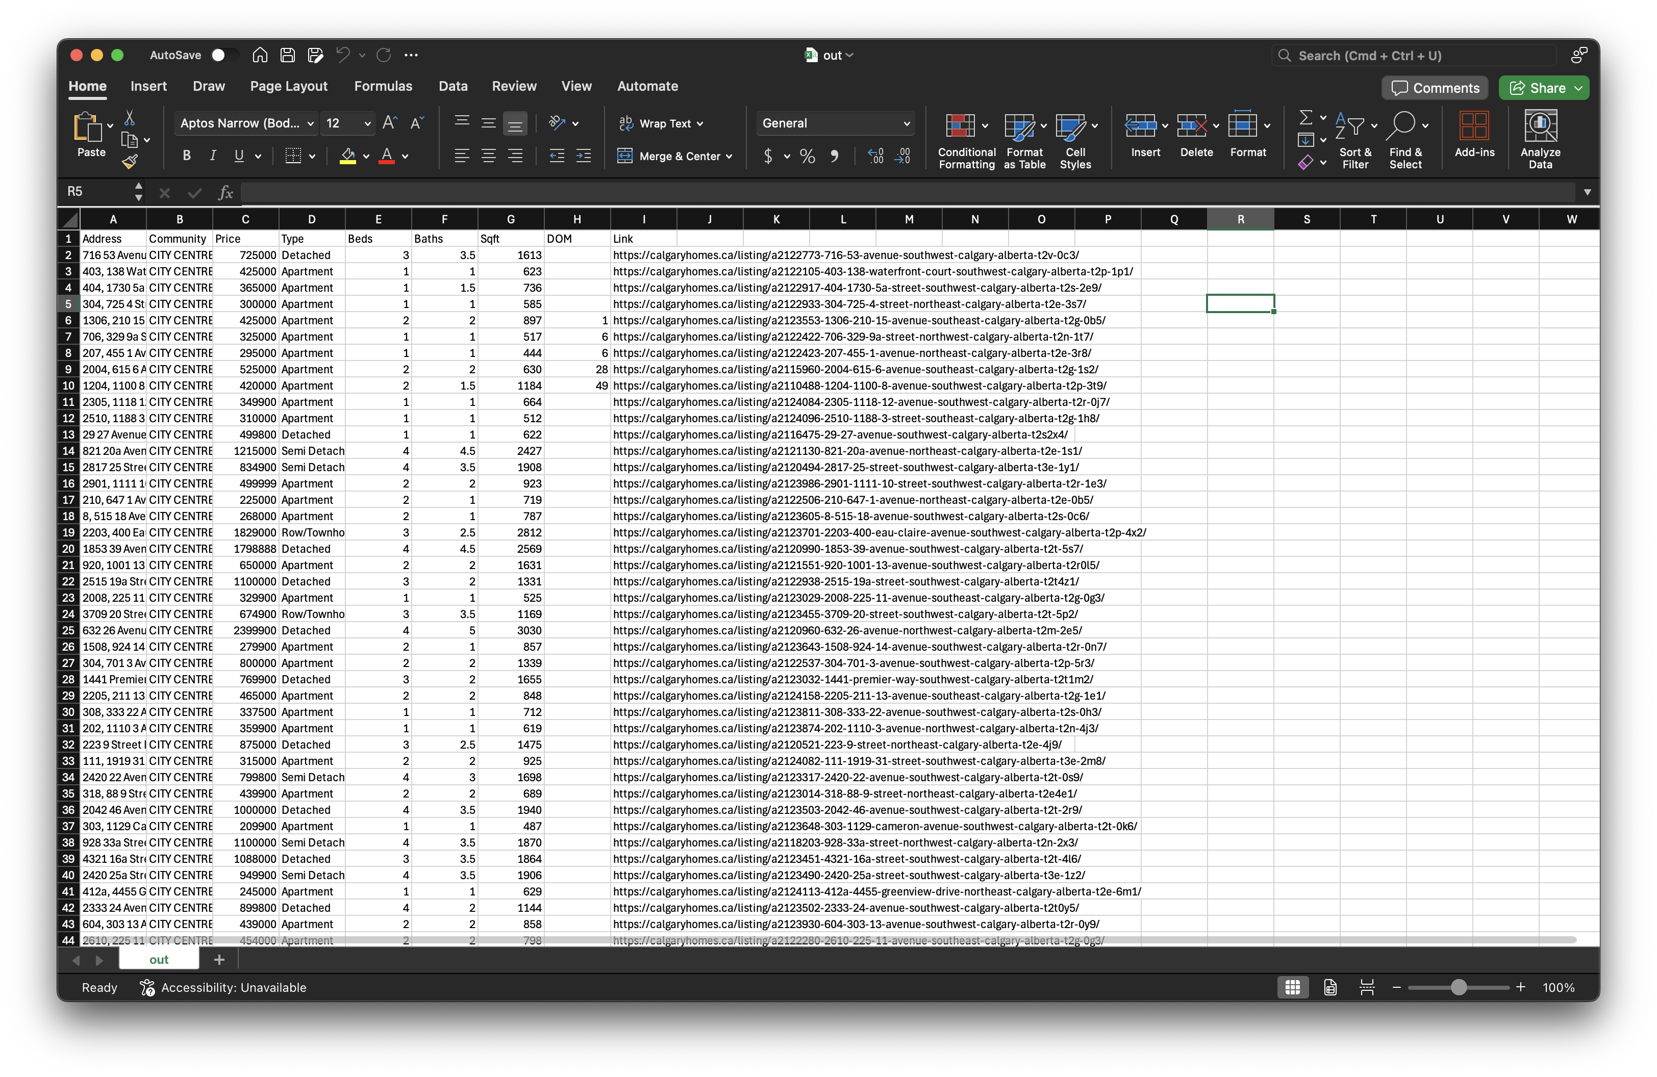Click the Increase Decimal icon
This screenshot has height=1077, width=1657.
876,157
